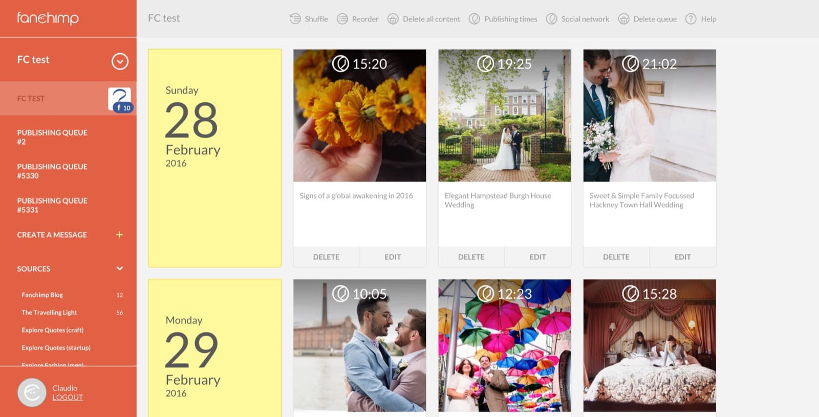Click the Delete queue icon

click(624, 19)
